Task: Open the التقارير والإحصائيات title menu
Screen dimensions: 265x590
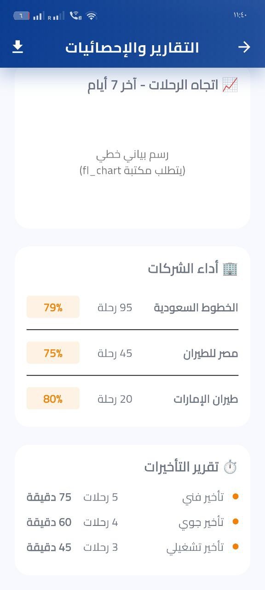Action: (x=132, y=47)
